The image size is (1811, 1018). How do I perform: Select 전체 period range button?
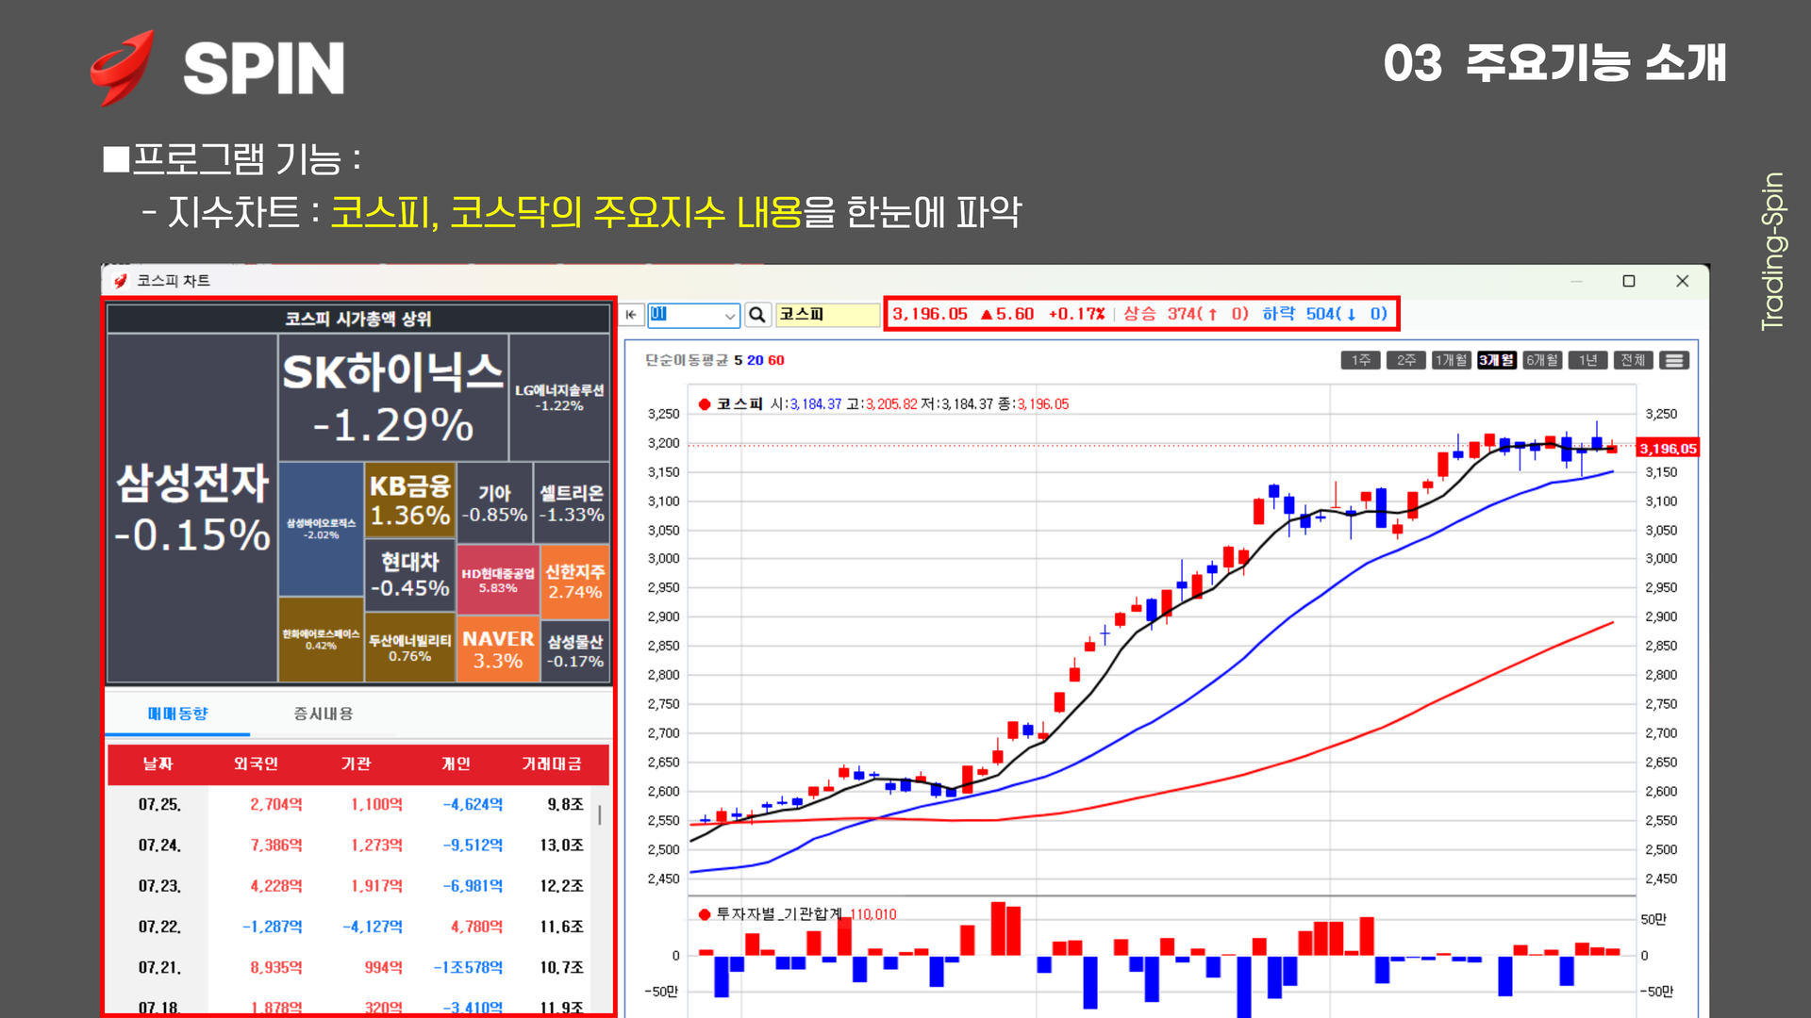click(x=1633, y=360)
